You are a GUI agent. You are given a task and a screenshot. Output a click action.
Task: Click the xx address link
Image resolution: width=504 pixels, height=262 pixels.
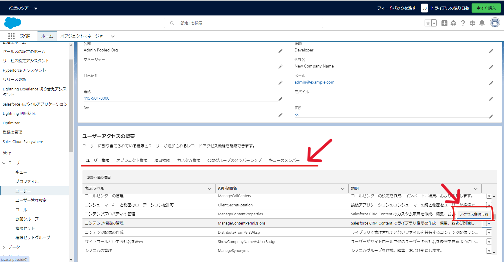point(297,114)
